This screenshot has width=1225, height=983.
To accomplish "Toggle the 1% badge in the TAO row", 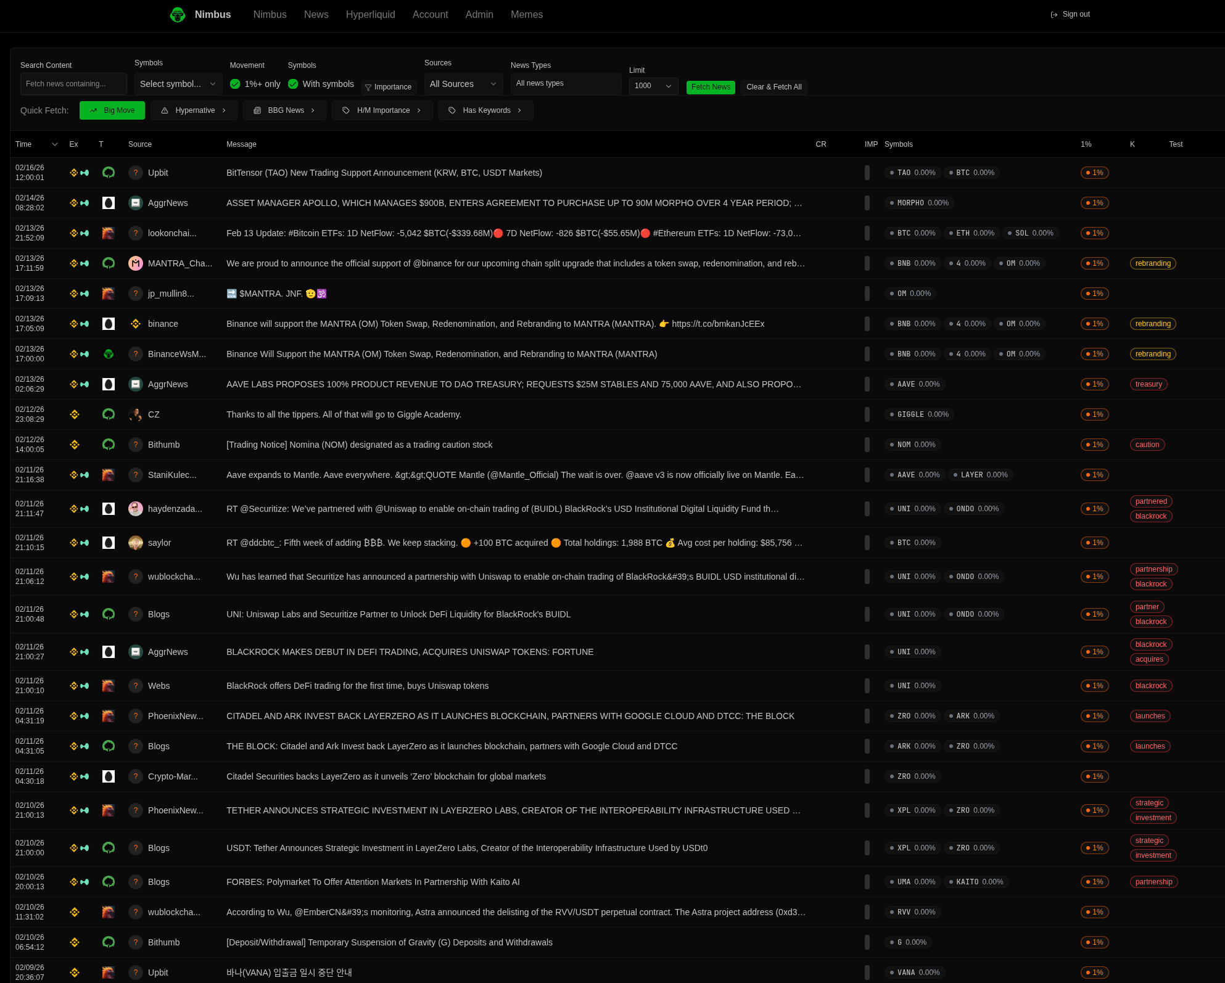I will click(x=1095, y=173).
